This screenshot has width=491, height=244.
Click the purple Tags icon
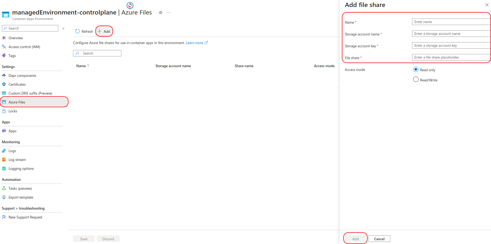pyautogui.click(x=4, y=56)
